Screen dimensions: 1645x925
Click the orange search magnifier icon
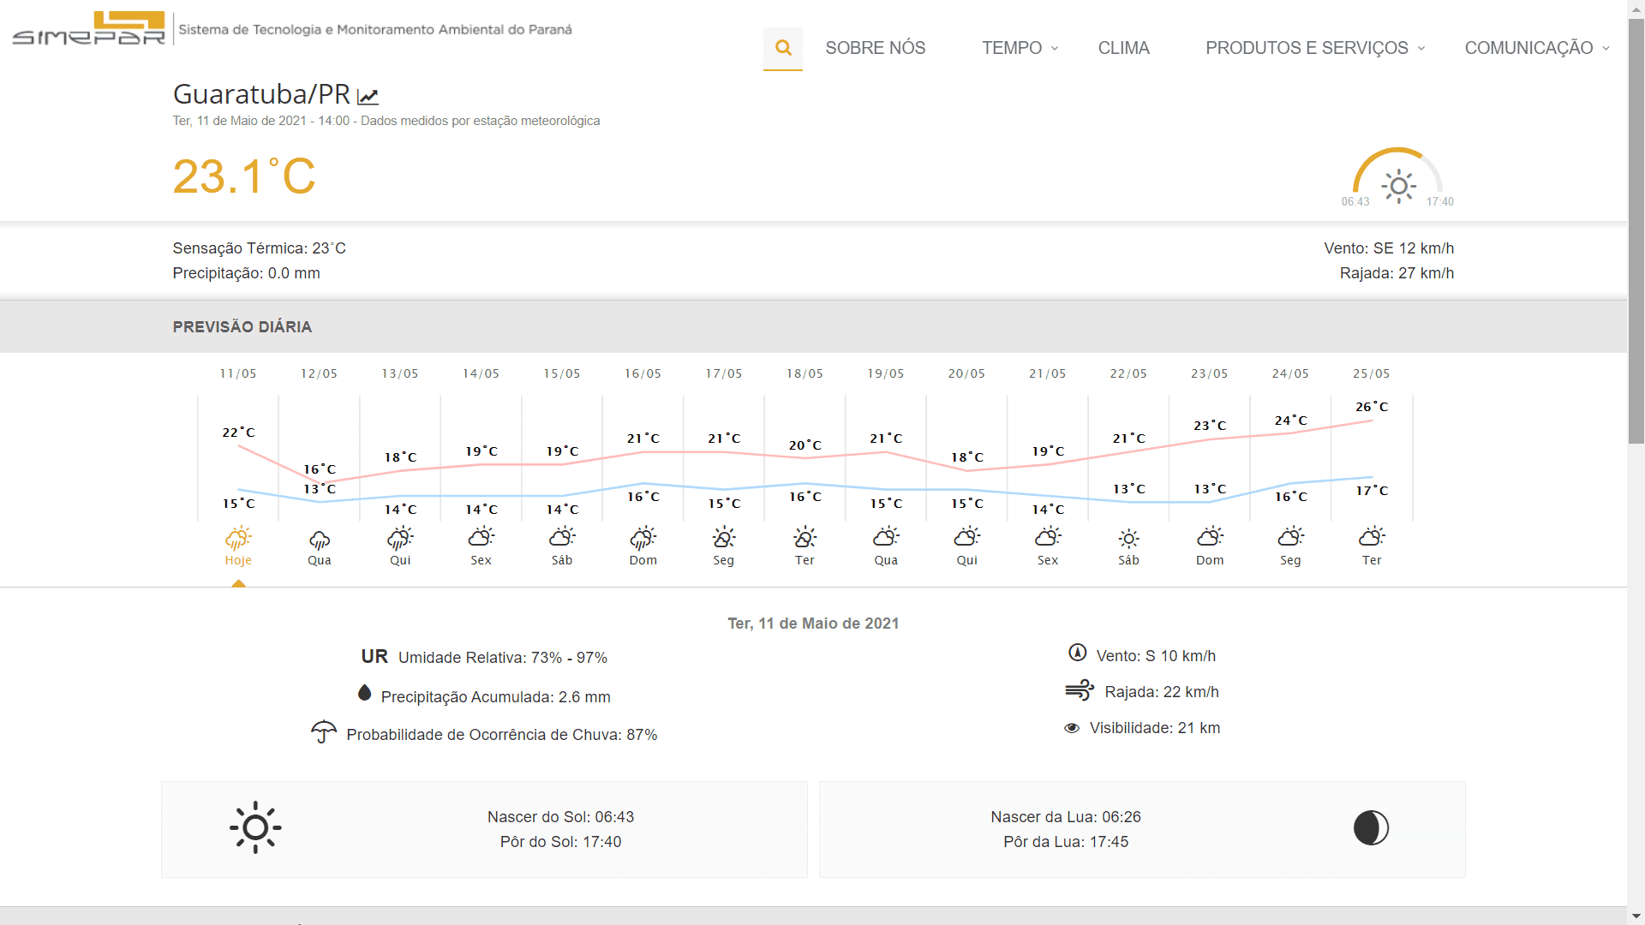pyautogui.click(x=783, y=48)
